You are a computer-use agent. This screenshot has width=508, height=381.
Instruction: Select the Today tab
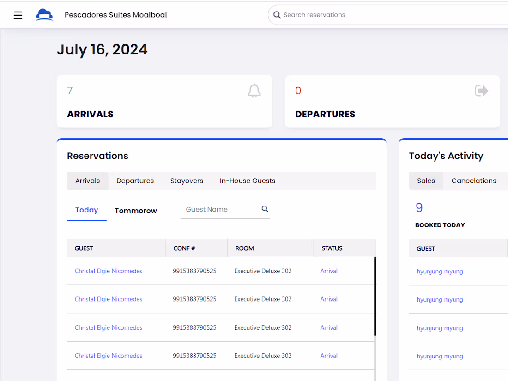[x=86, y=210]
